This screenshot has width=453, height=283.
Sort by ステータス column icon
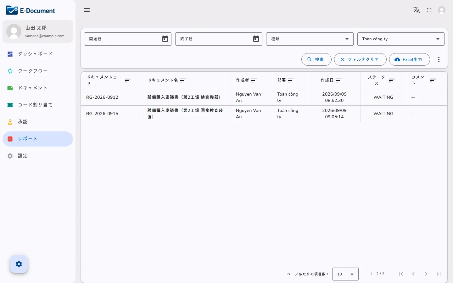392,80
